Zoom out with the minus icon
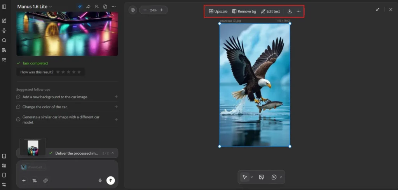This screenshot has height=190, width=398. coord(145,10)
